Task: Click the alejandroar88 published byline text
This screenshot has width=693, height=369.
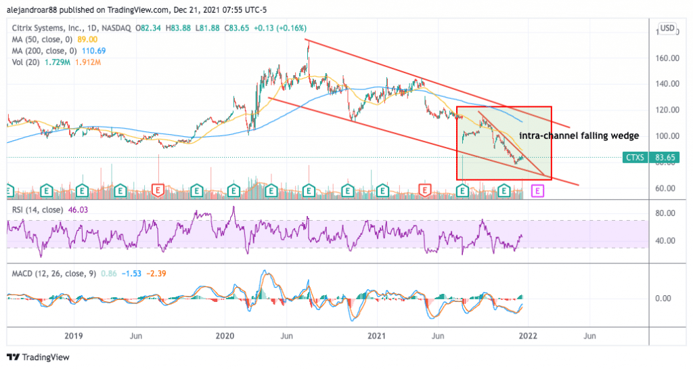Action: tap(137, 9)
